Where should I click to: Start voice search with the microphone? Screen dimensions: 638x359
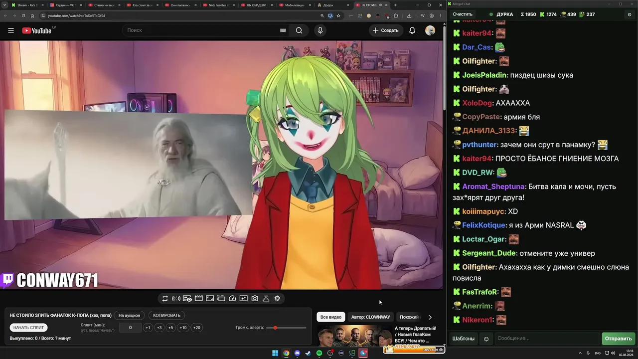click(320, 30)
